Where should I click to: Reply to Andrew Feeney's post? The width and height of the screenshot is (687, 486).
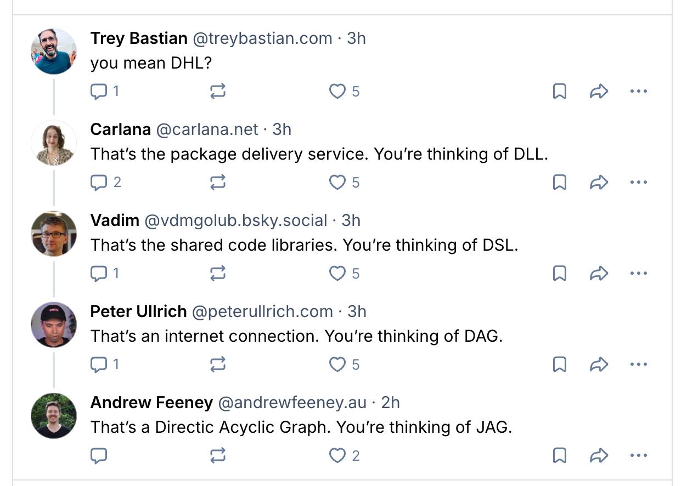click(x=98, y=455)
